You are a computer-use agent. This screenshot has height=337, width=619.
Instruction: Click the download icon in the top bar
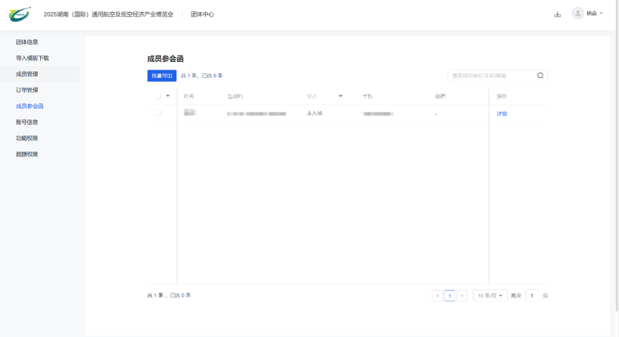[558, 13]
